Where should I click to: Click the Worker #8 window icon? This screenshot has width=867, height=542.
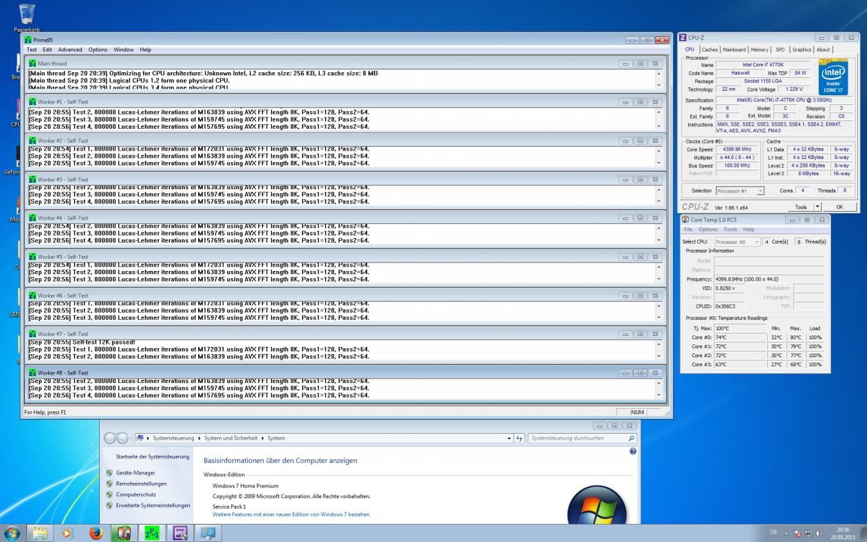click(x=33, y=373)
